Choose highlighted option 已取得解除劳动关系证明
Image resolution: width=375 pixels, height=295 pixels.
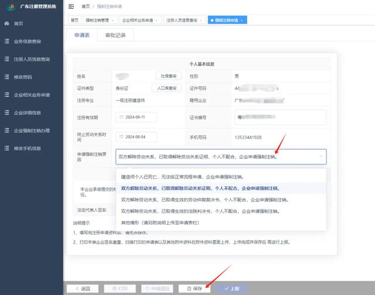click(221, 188)
